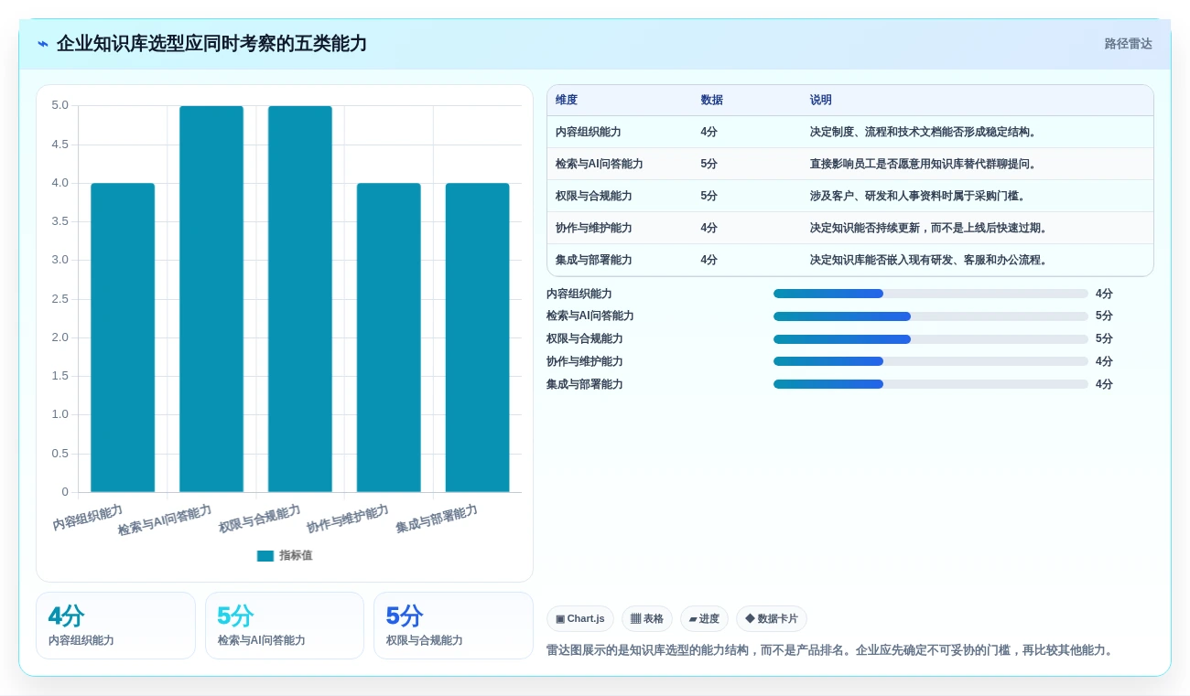Click the 内容组织能力 progress bar
The width and height of the screenshot is (1190, 696).
[931, 294]
